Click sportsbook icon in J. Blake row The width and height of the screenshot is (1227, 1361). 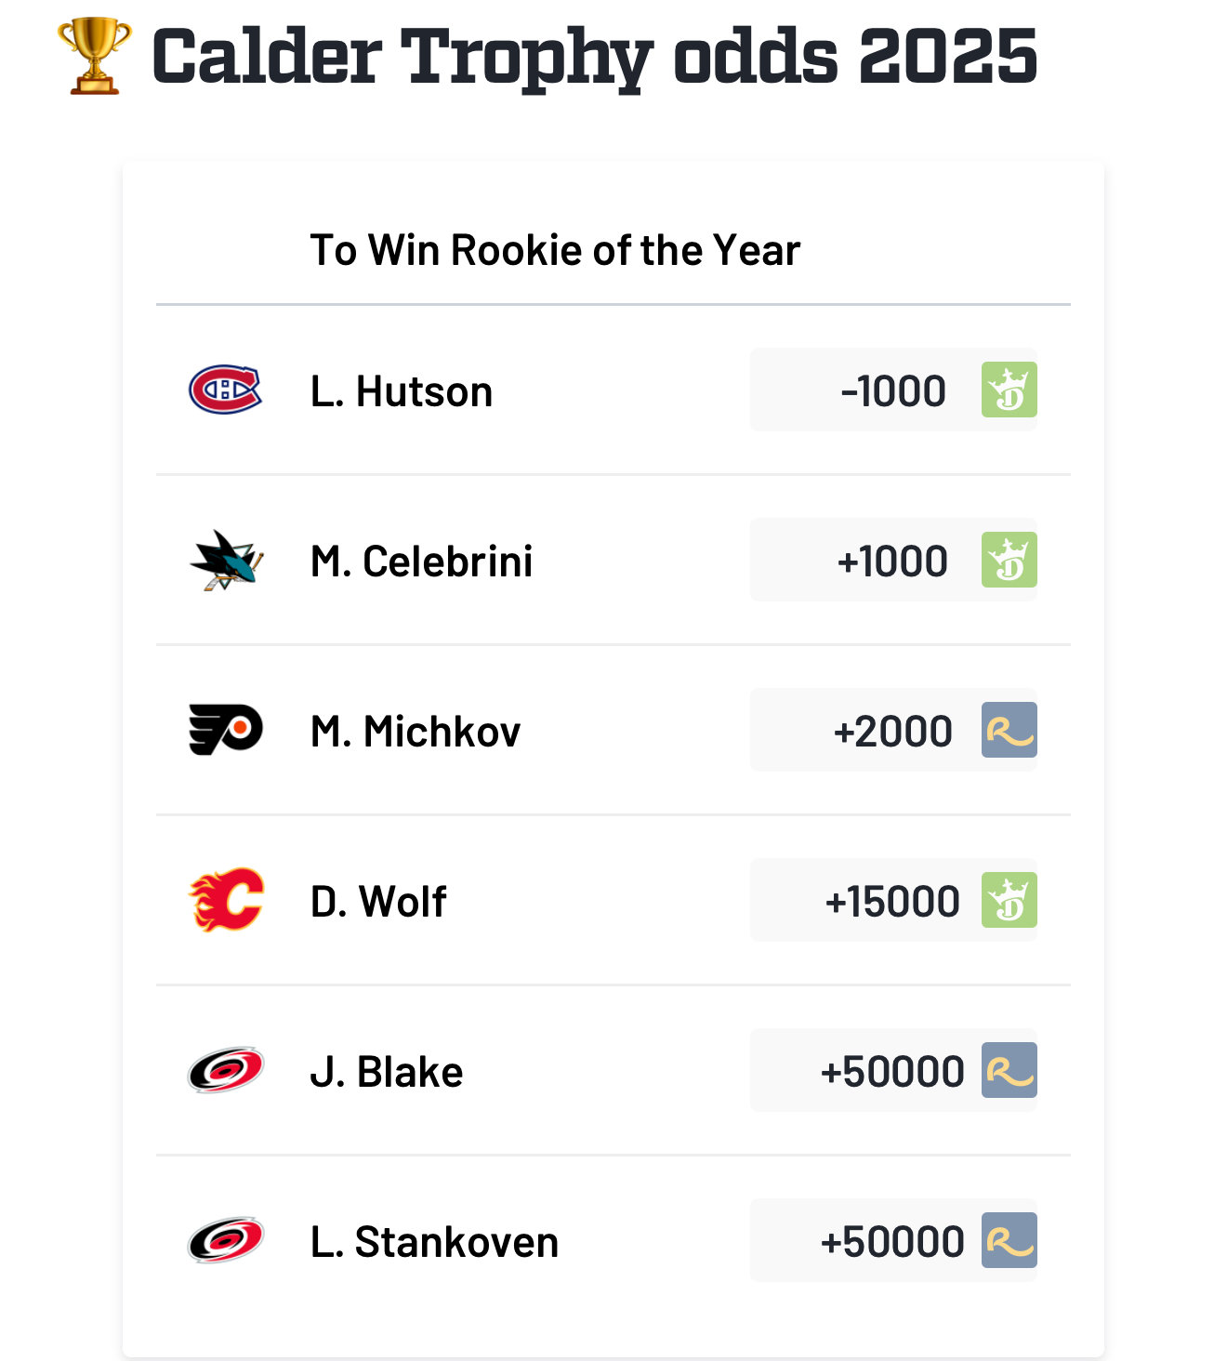click(1009, 1070)
